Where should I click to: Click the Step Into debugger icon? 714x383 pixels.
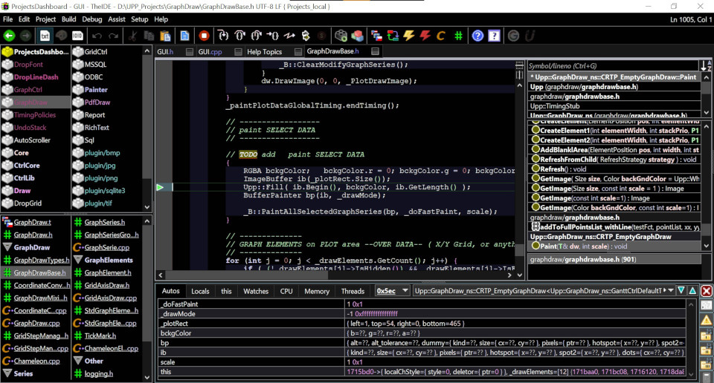(222, 35)
